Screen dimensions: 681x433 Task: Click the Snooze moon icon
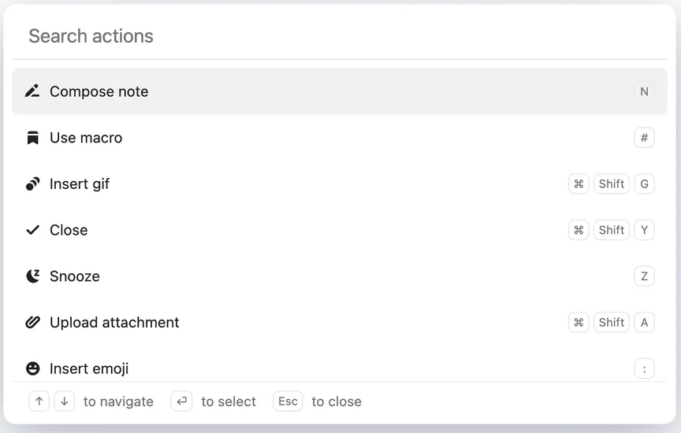32,276
